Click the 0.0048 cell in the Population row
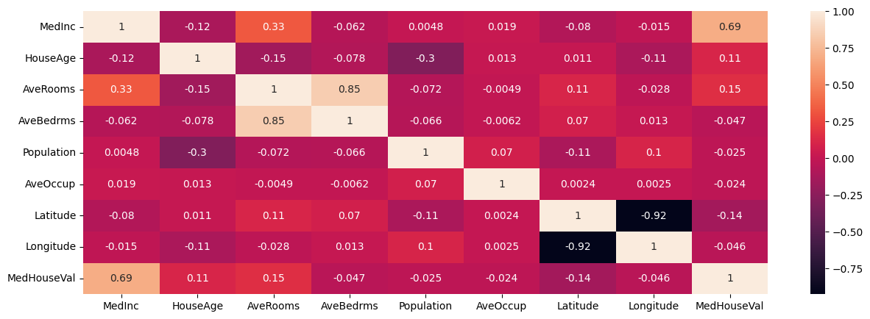Viewport: 870px width, 319px height. [121, 153]
